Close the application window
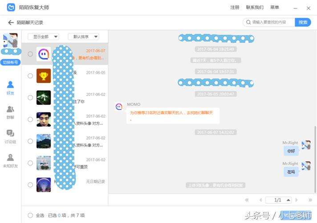 point(308,8)
